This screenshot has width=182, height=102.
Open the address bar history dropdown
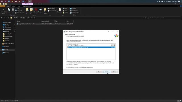click(x=143, y=18)
